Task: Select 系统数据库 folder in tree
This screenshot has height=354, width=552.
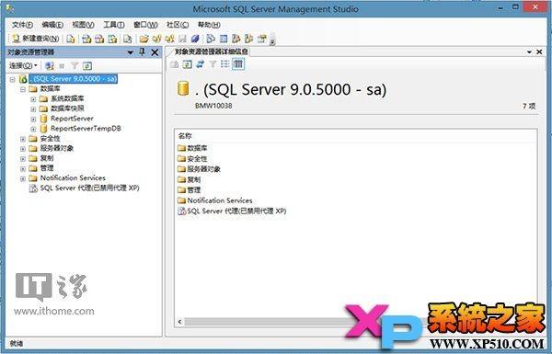Action: [x=67, y=99]
